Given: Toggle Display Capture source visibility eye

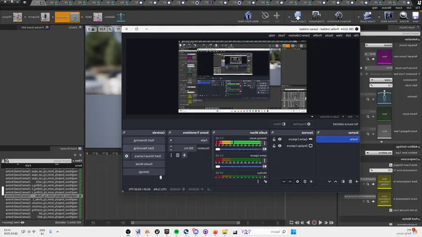Looking at the screenshot, I should (x=279, y=146).
